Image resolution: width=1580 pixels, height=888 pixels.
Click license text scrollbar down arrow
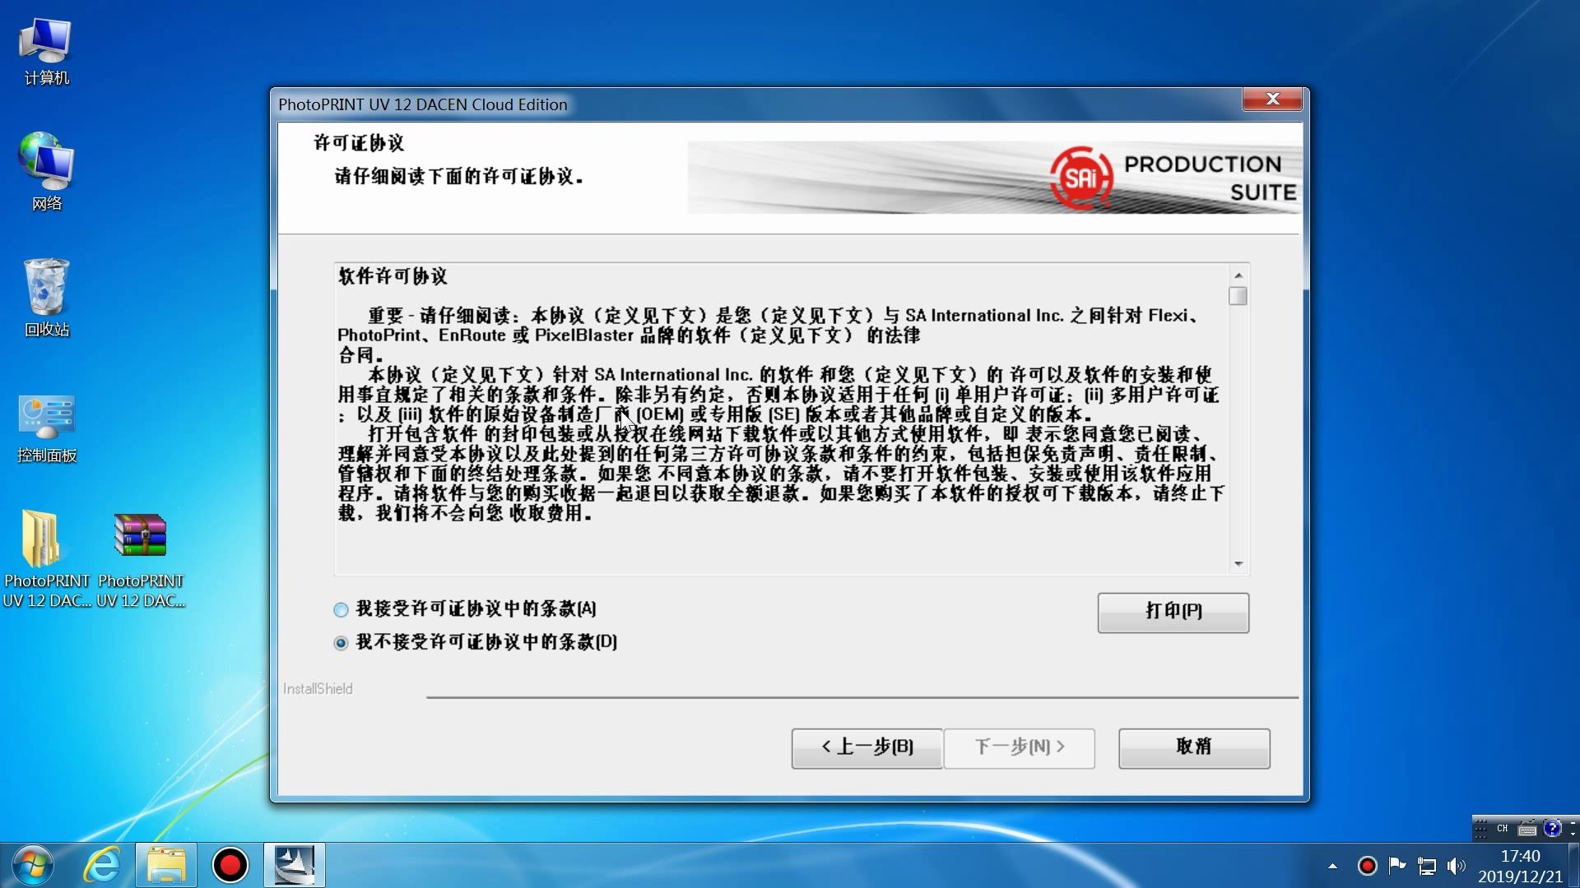[1238, 564]
